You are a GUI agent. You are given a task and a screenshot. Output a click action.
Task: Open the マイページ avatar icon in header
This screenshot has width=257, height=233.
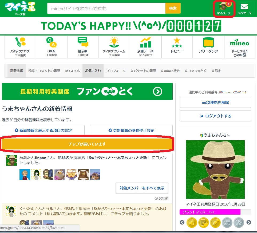(224, 8)
